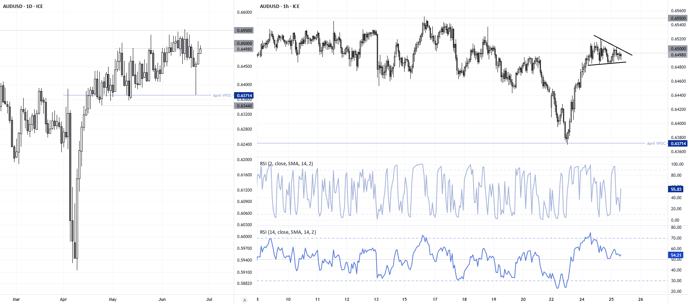The width and height of the screenshot is (689, 305).
Task: Click the 70.00 level on the RSI(14) axis
Action: 676,238
